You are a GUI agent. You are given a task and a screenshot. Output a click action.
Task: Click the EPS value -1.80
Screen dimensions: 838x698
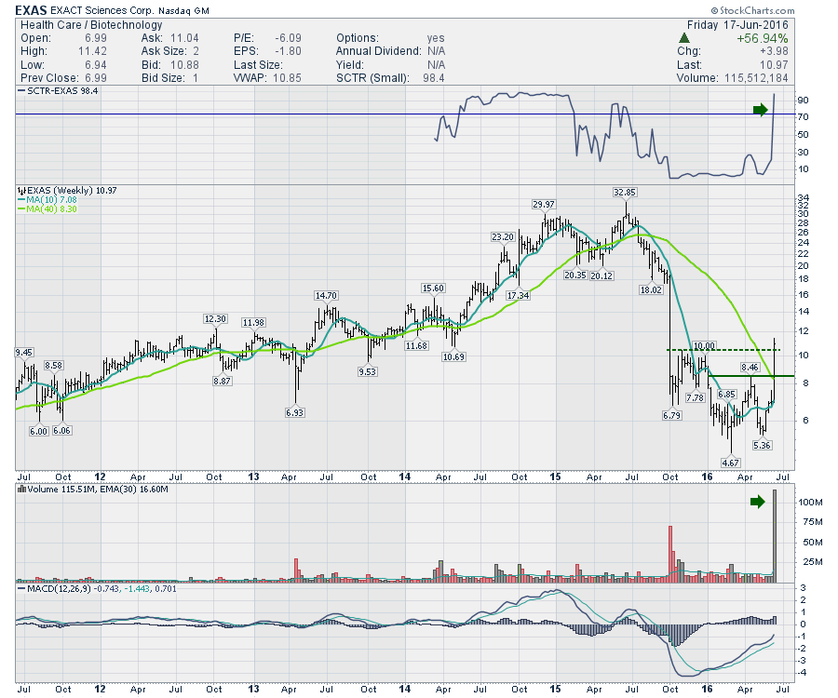pyautogui.click(x=288, y=51)
